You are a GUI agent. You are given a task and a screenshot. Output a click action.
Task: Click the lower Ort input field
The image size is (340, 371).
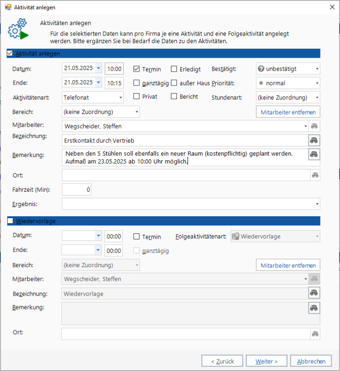click(x=186, y=334)
